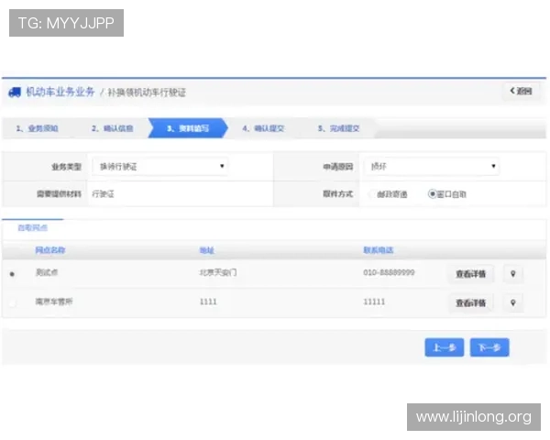The width and height of the screenshot is (550, 440).
Task: Open the 申请原因 dropdown
Action: (432, 166)
